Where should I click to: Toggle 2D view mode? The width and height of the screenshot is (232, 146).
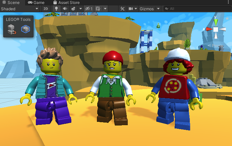pyautogui.click(x=46, y=9)
